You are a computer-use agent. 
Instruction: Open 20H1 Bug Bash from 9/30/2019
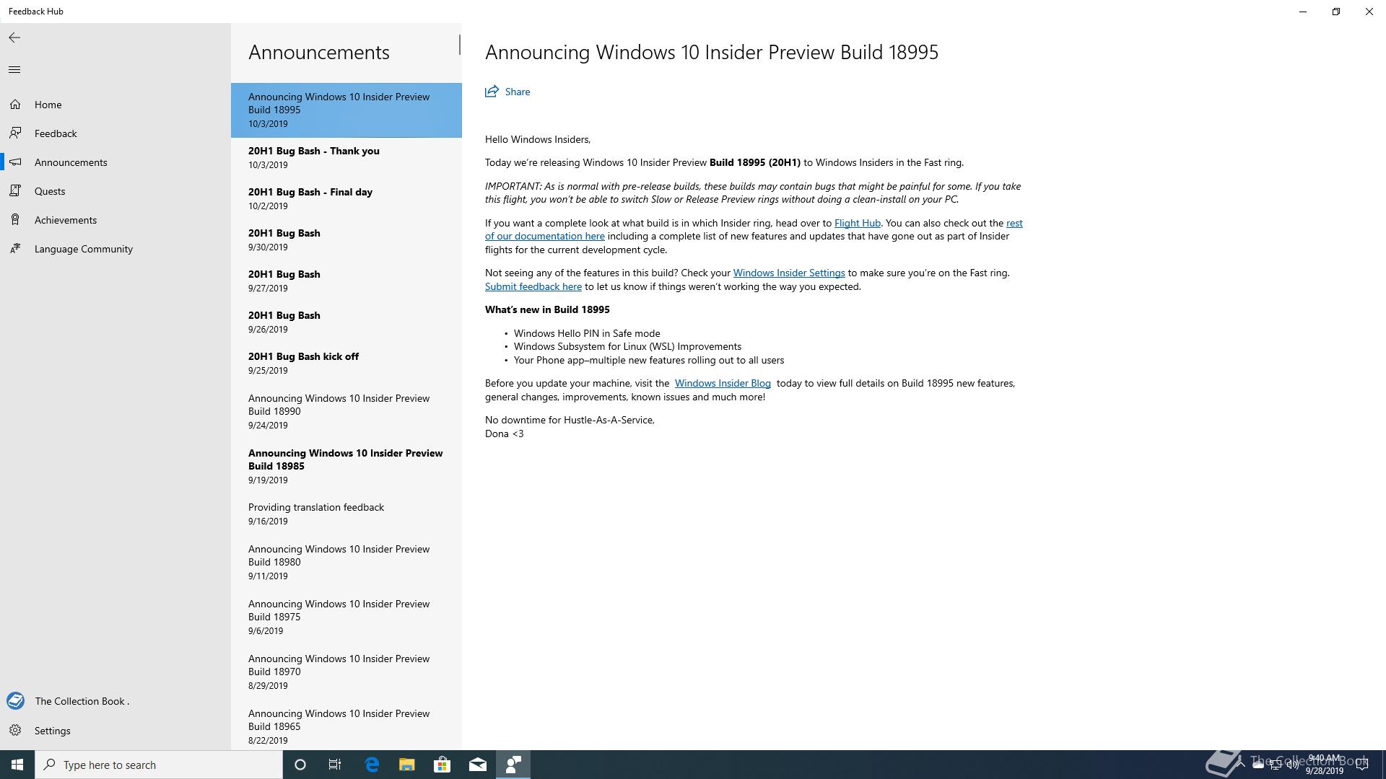pyautogui.click(x=346, y=240)
